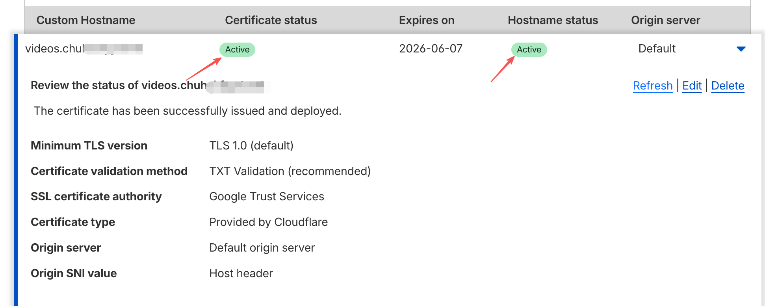The image size is (765, 306).
Task: Select the Default origin server value
Action: (x=262, y=248)
